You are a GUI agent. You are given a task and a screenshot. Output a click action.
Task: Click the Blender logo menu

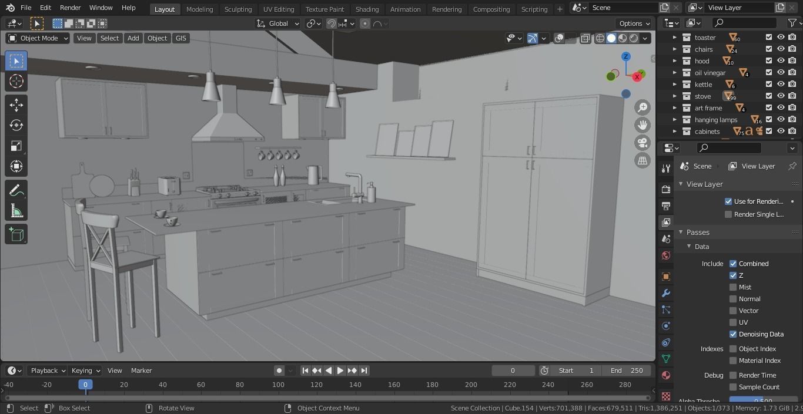click(9, 8)
